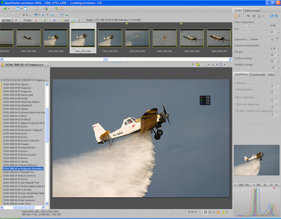Viewport: 281px width, 219px height.
Task: Open the Appearance Custom dropdown
Action: click(261, 39)
